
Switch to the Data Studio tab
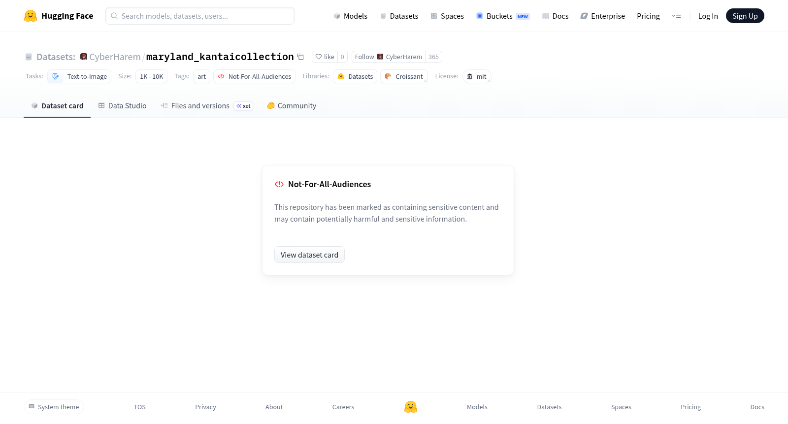[x=122, y=105]
